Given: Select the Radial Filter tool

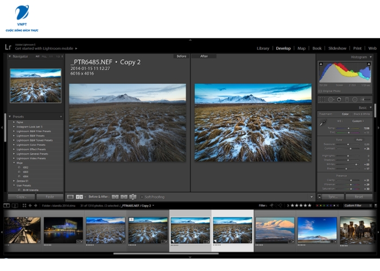Looking at the screenshot, I should click(355, 99).
